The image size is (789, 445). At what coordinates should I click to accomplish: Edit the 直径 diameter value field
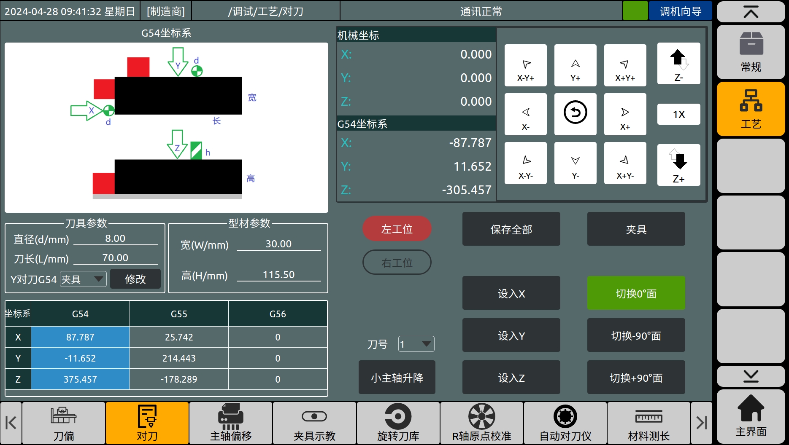pyautogui.click(x=115, y=239)
